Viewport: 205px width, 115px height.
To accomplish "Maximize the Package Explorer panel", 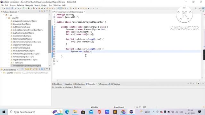I will tap(49, 11).
